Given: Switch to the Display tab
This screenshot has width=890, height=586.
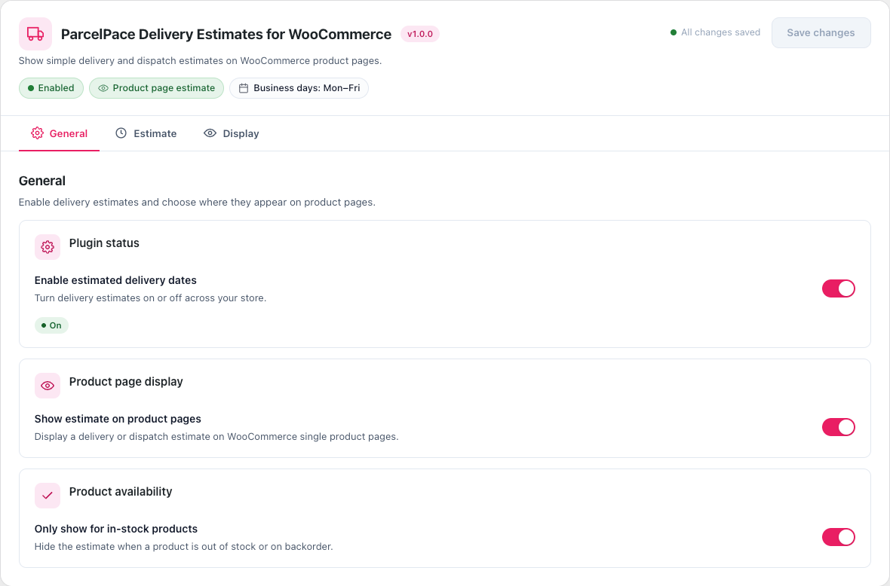Looking at the screenshot, I should [x=231, y=133].
